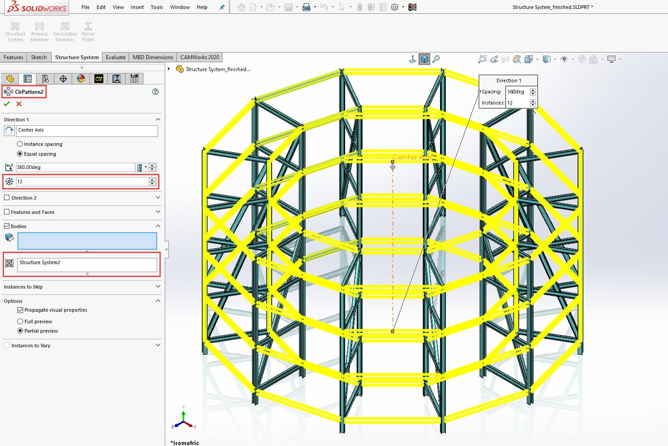Expand the Instances to Skip section
This screenshot has width=668, height=446.
point(158,286)
